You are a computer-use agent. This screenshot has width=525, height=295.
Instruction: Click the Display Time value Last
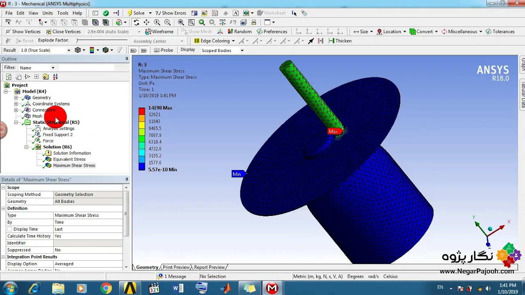[x=88, y=229]
